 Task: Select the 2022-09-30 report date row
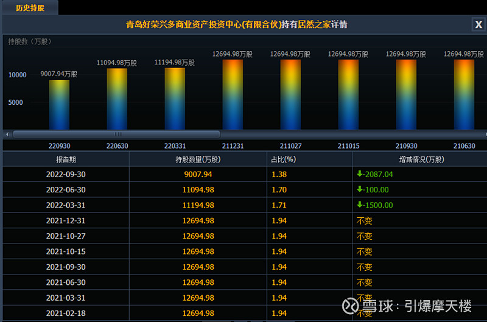[x=245, y=174]
